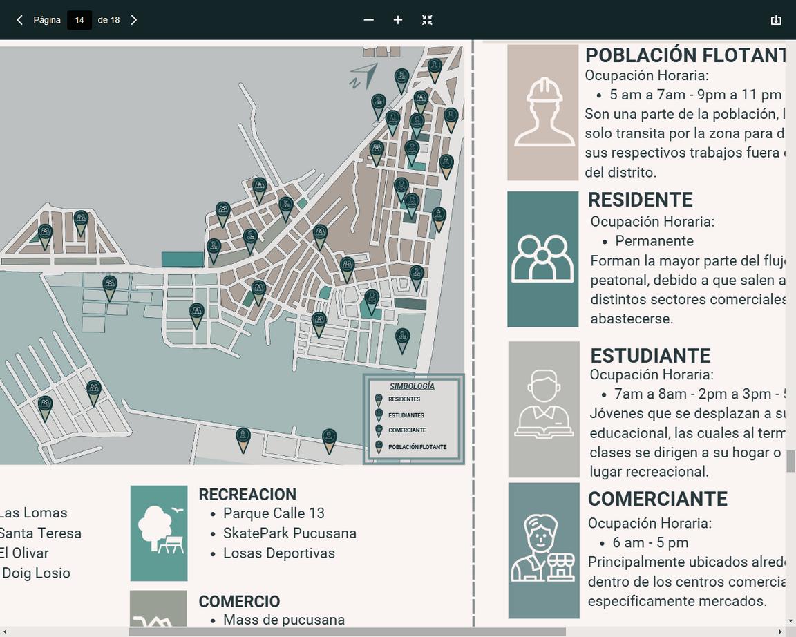Screen dimensions: 796x637
Task: Click the El Olivar text
Action: click(x=24, y=553)
